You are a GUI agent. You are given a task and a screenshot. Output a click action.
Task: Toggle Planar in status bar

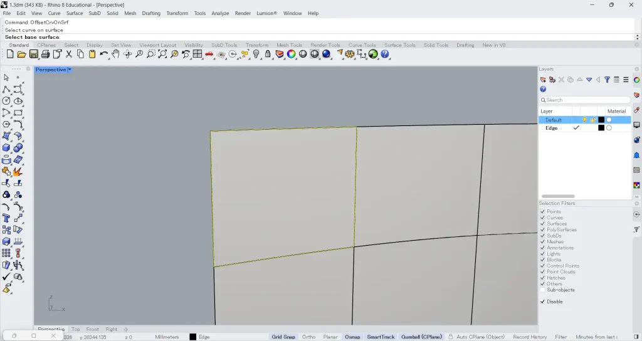(x=330, y=337)
